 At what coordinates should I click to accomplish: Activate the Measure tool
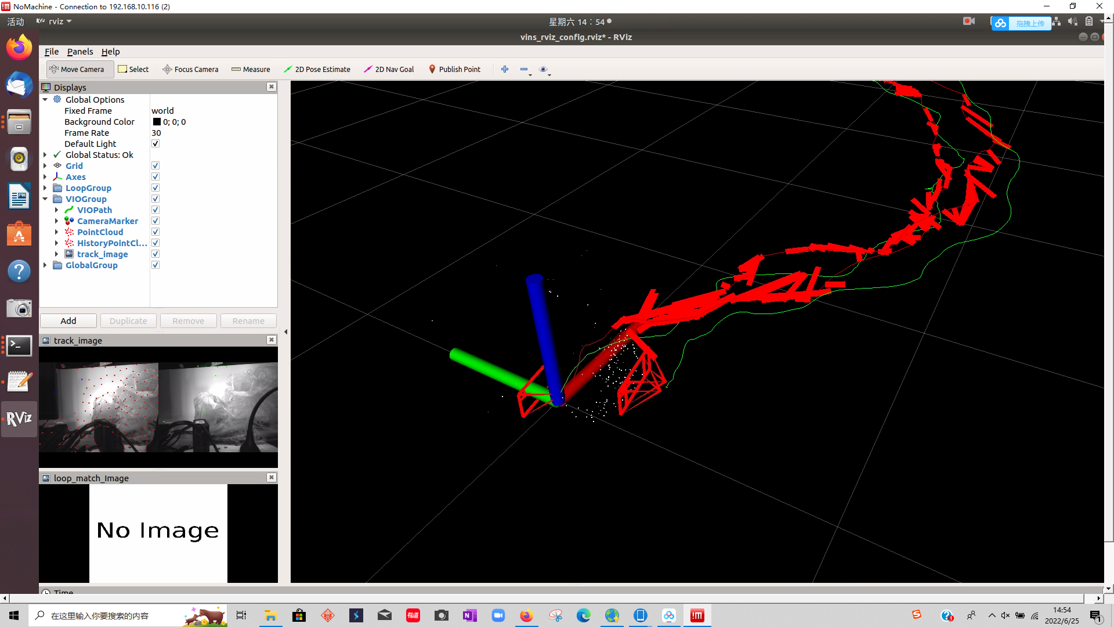(251, 69)
